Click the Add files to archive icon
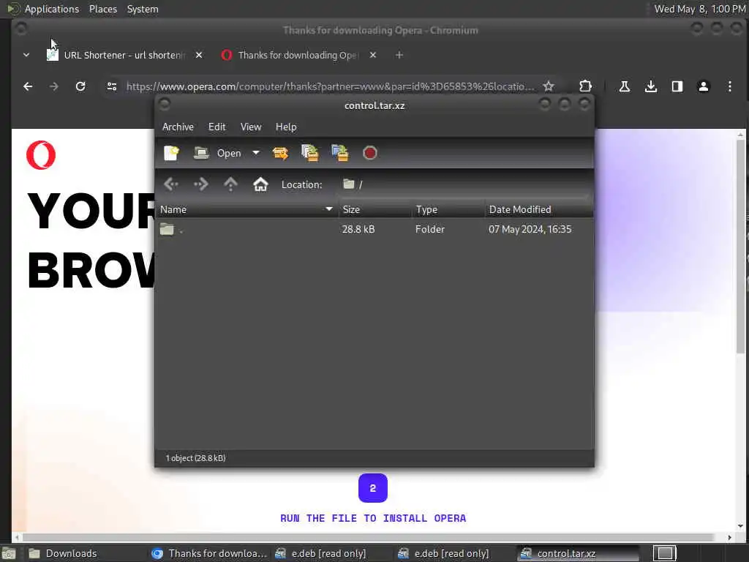 pos(310,153)
